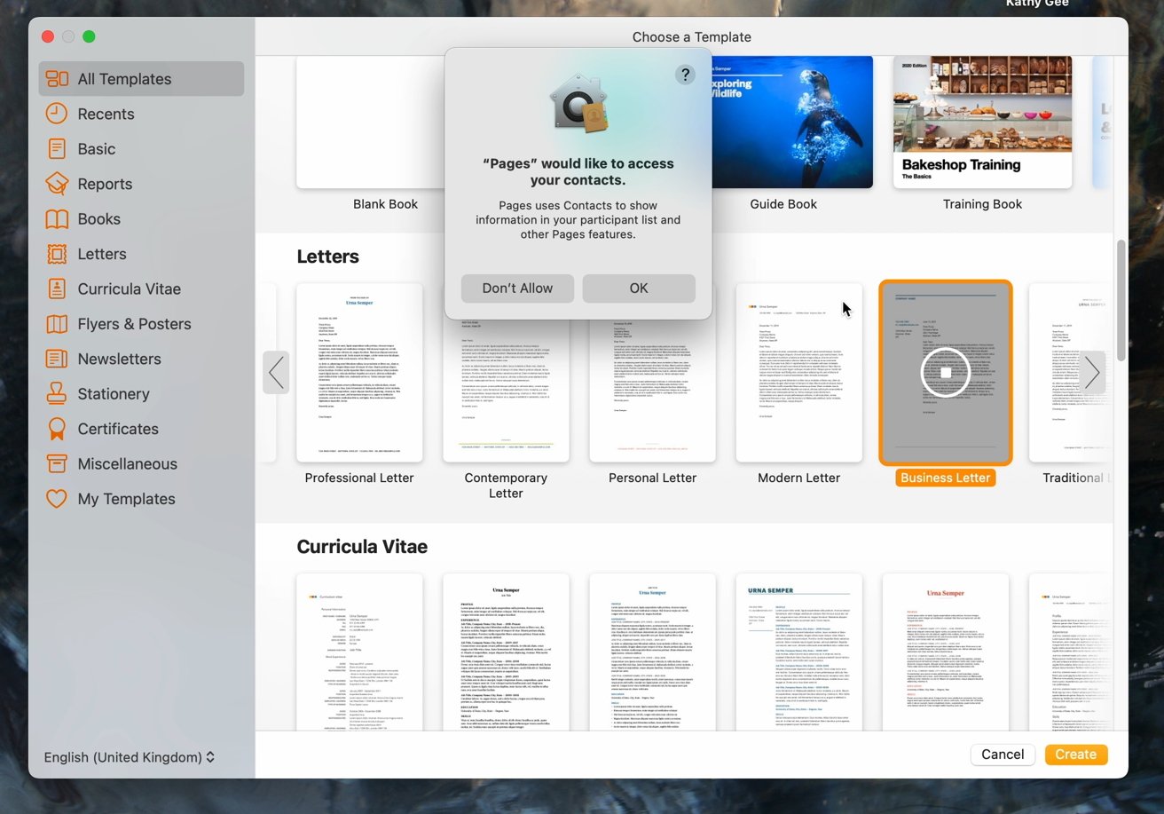Select first Curricula Vitae template thumbnail
The image size is (1164, 814).
(359, 652)
